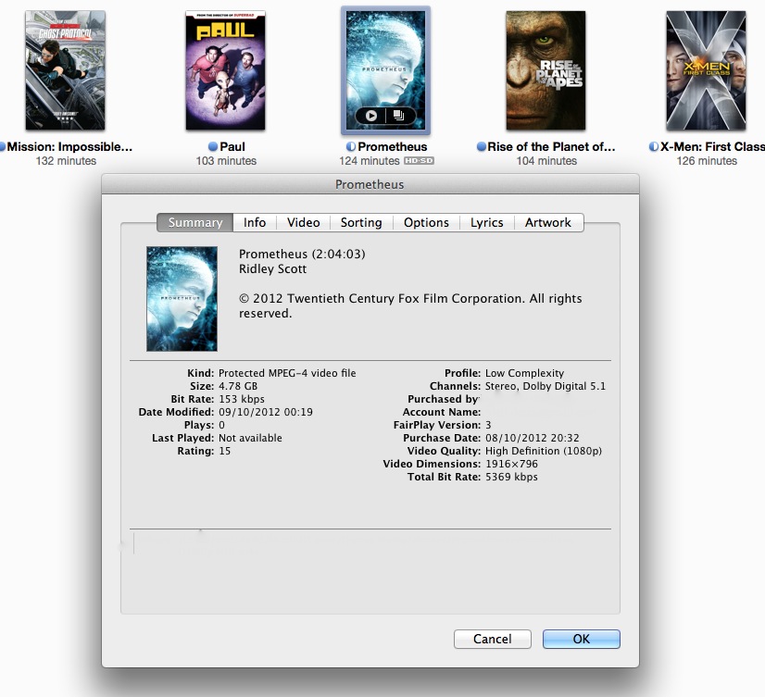The image size is (765, 697).
Task: Click the X-Men: First Class title text
Action: coord(712,146)
